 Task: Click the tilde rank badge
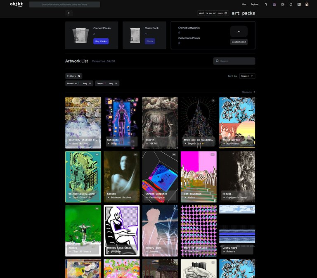click(239, 31)
